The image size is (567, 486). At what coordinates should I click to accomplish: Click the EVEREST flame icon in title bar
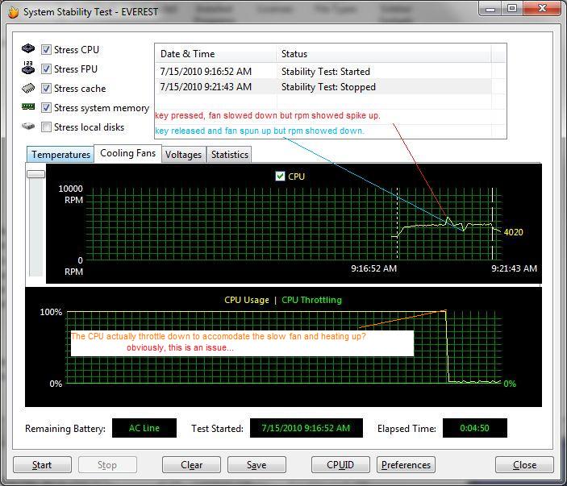tap(14, 12)
